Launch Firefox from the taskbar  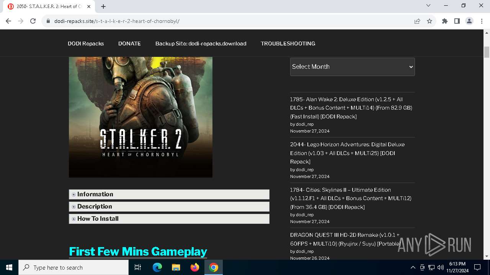pos(195,267)
